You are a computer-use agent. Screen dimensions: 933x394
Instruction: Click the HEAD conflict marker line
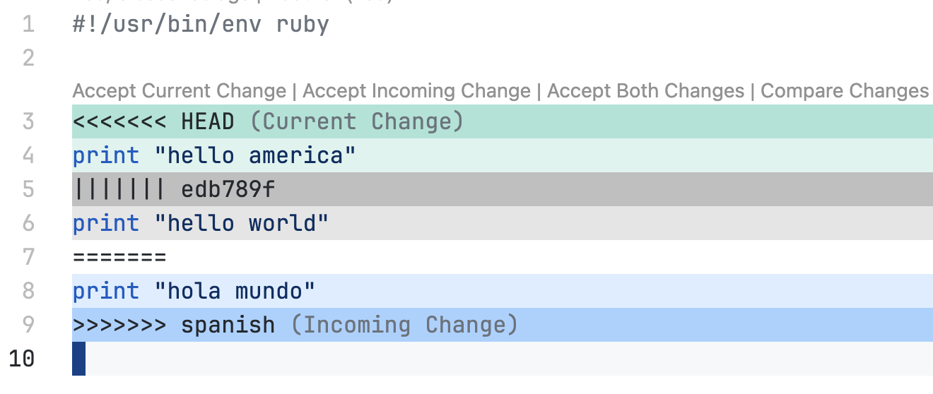[x=207, y=121]
